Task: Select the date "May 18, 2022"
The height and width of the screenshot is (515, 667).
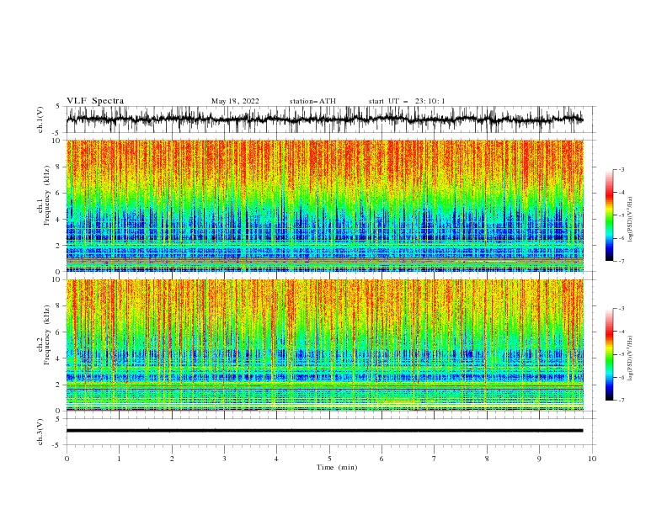Action: point(235,101)
